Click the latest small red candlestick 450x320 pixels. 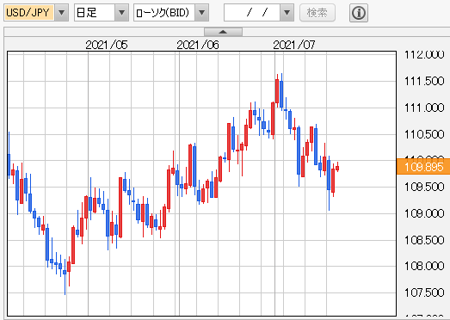337,168
